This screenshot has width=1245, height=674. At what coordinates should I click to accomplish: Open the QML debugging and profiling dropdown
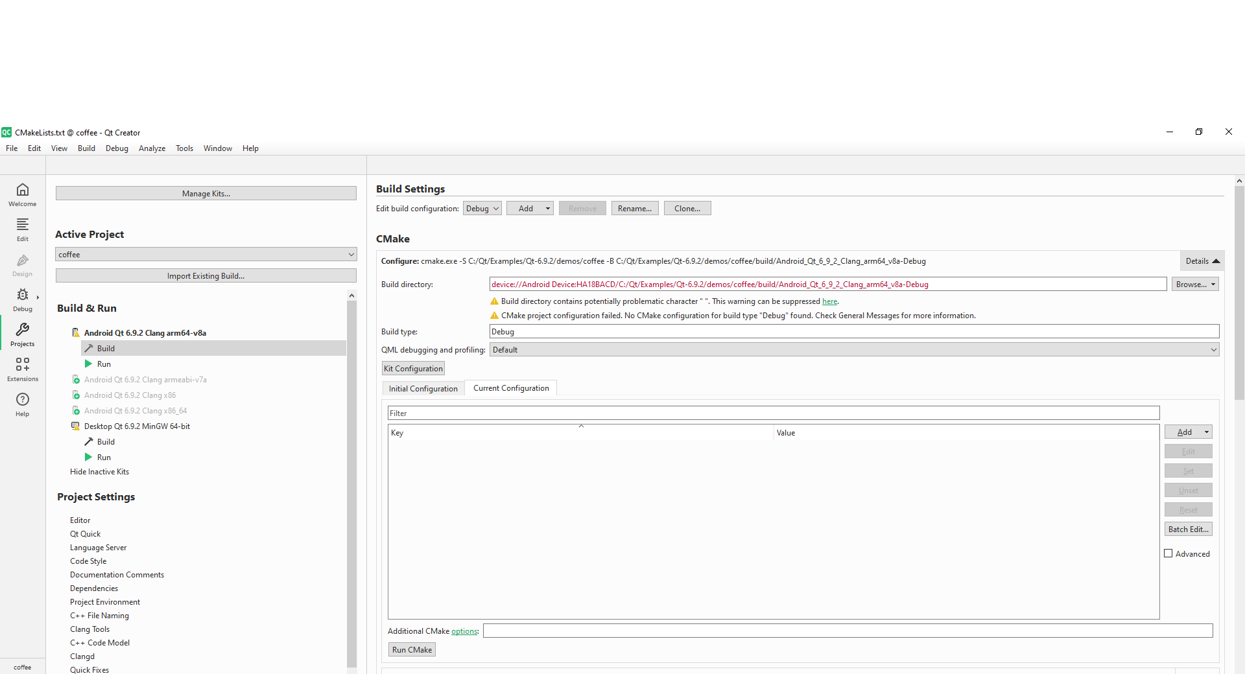pos(855,350)
